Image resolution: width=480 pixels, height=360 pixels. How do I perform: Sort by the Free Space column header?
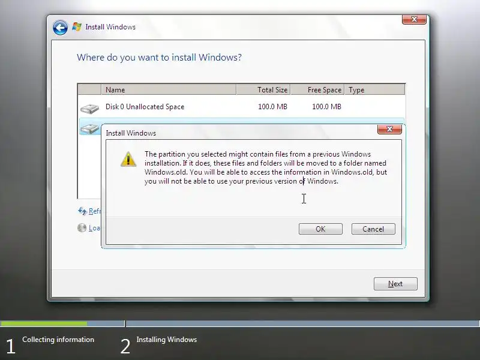(317, 89)
